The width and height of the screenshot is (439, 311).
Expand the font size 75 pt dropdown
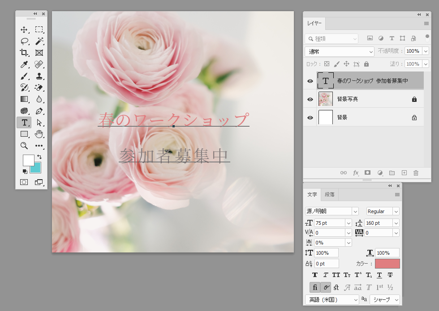349,223
